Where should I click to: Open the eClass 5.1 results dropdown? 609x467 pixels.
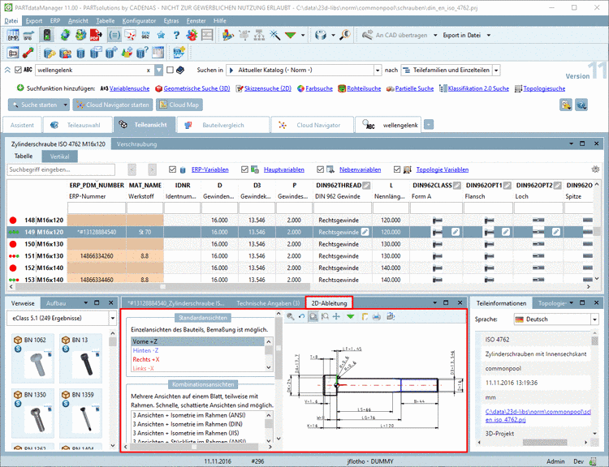pos(113,319)
